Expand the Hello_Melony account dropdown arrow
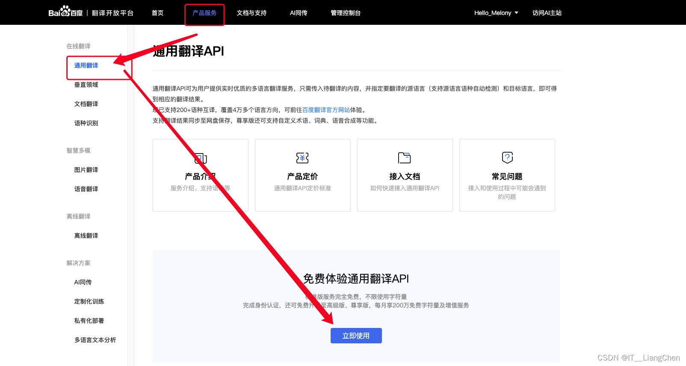Viewport: 686px width, 366px height. tap(516, 13)
